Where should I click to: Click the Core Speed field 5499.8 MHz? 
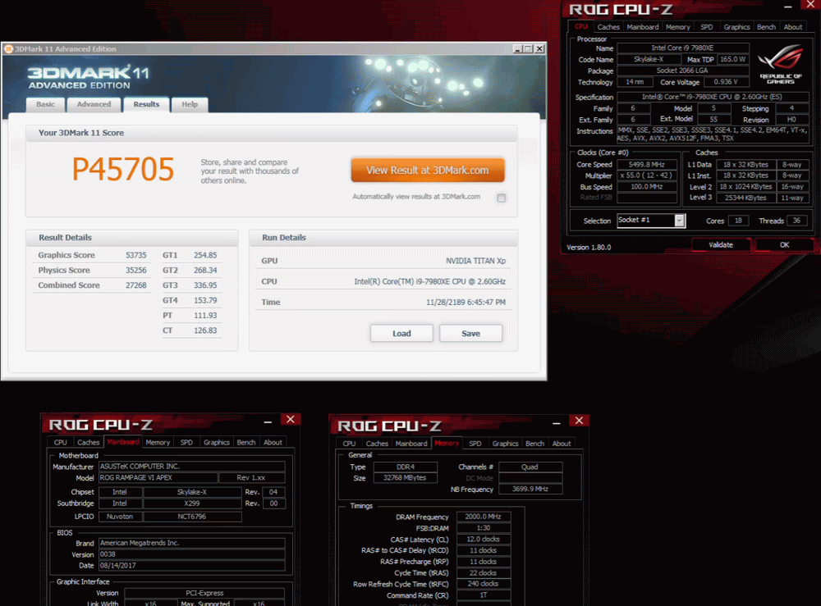click(647, 164)
